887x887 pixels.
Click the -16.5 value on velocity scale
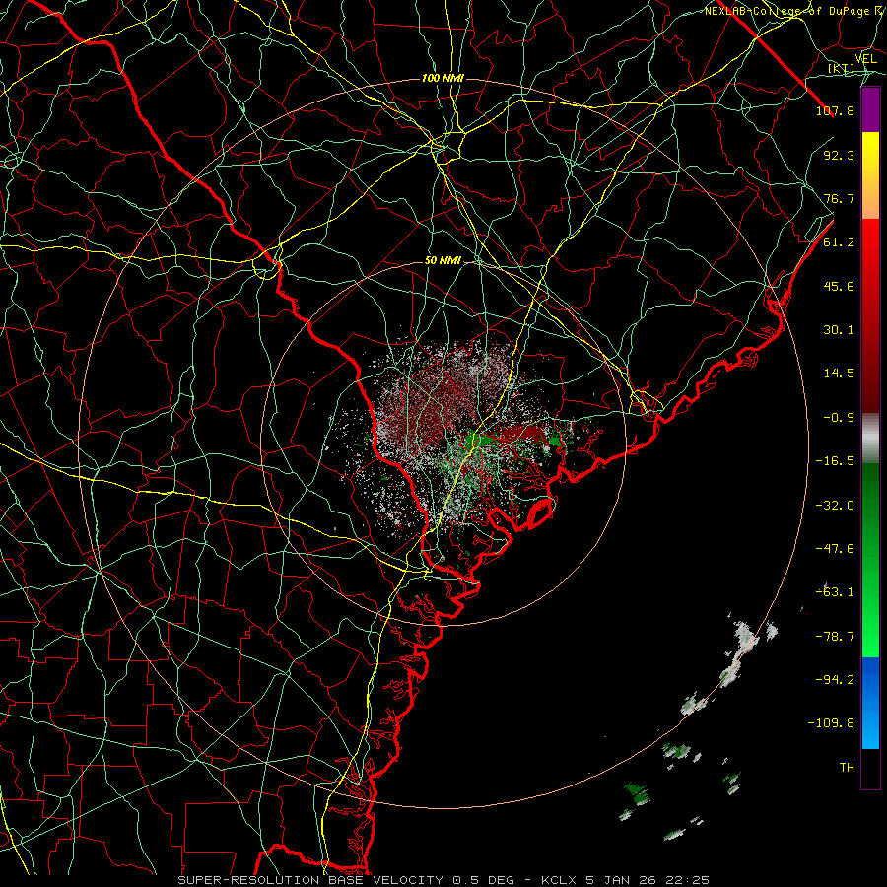835,461
